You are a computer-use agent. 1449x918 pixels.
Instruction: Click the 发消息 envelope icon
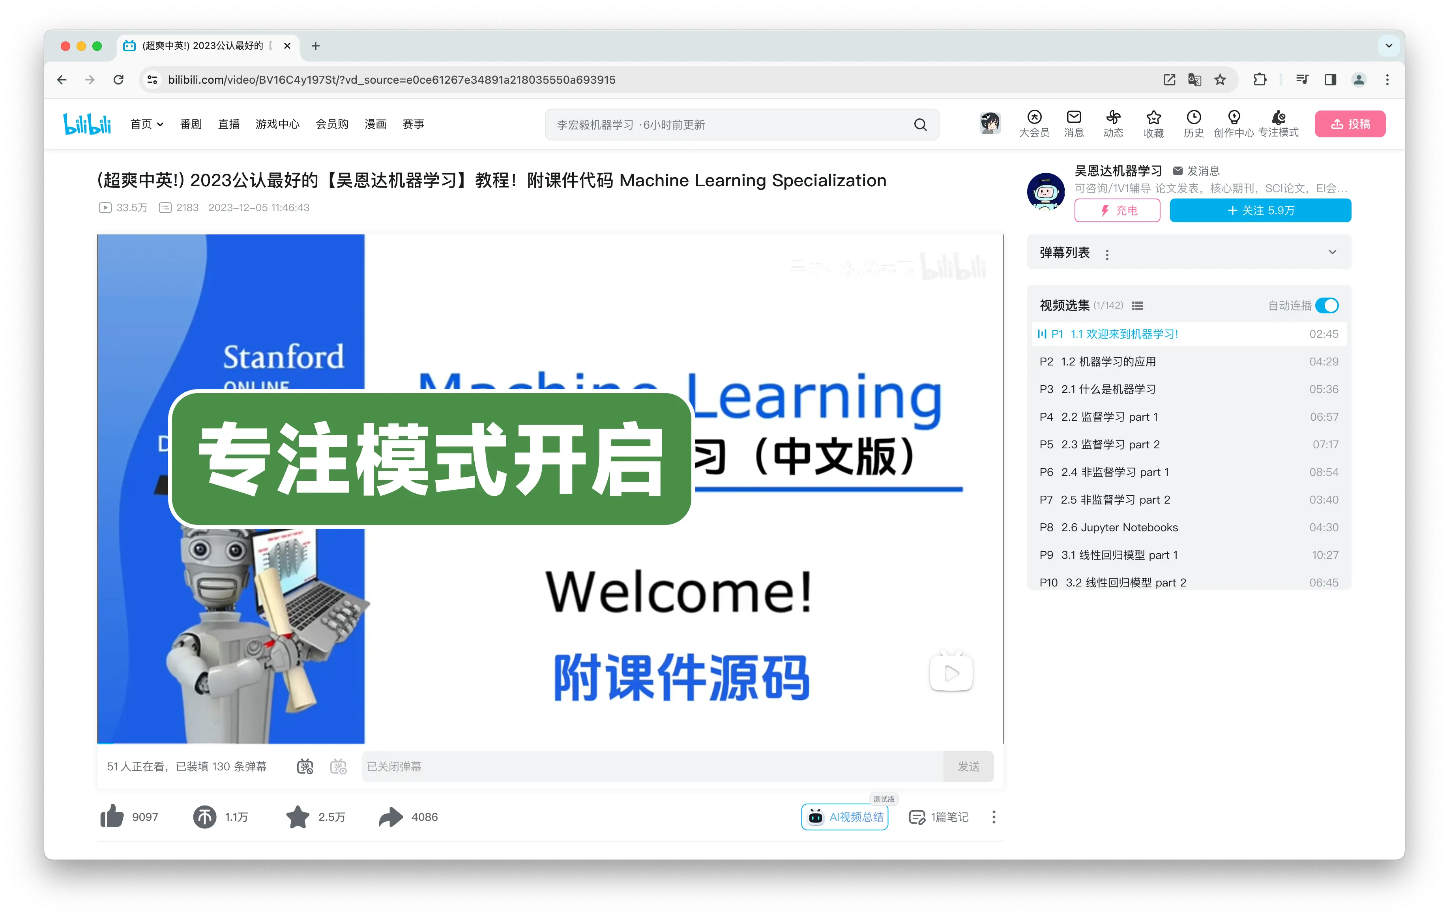point(1178,171)
